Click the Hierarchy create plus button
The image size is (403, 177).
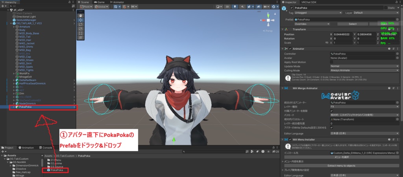click(x=3, y=6)
